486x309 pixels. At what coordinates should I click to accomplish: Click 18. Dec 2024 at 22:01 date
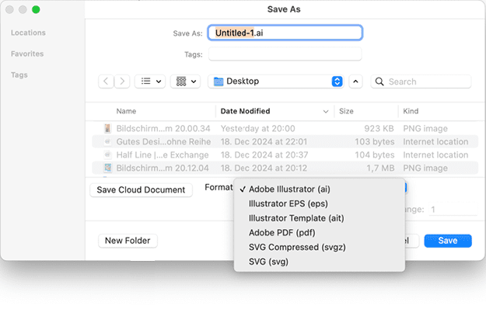[264, 141]
